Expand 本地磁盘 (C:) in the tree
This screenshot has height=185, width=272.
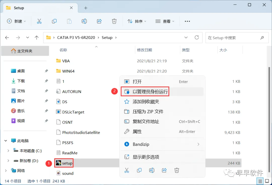[x=8, y=151]
